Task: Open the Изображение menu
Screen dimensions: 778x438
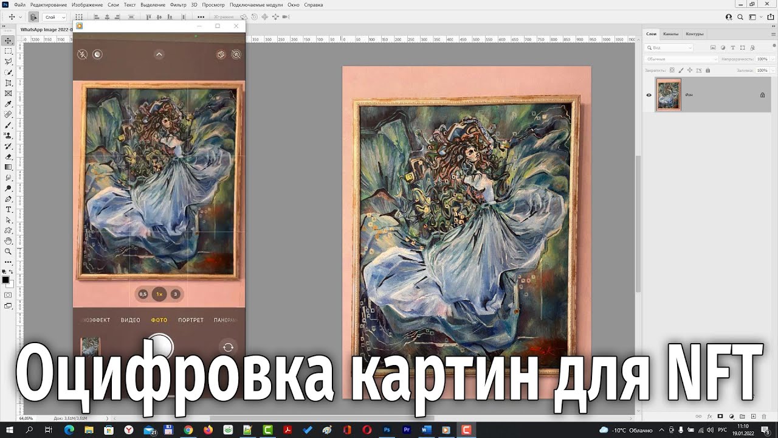Action: pyautogui.click(x=86, y=5)
